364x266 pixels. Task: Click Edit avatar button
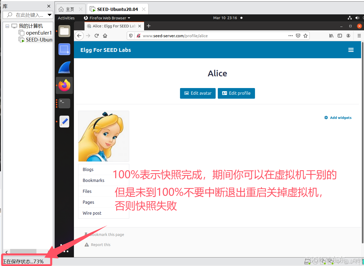198,93
